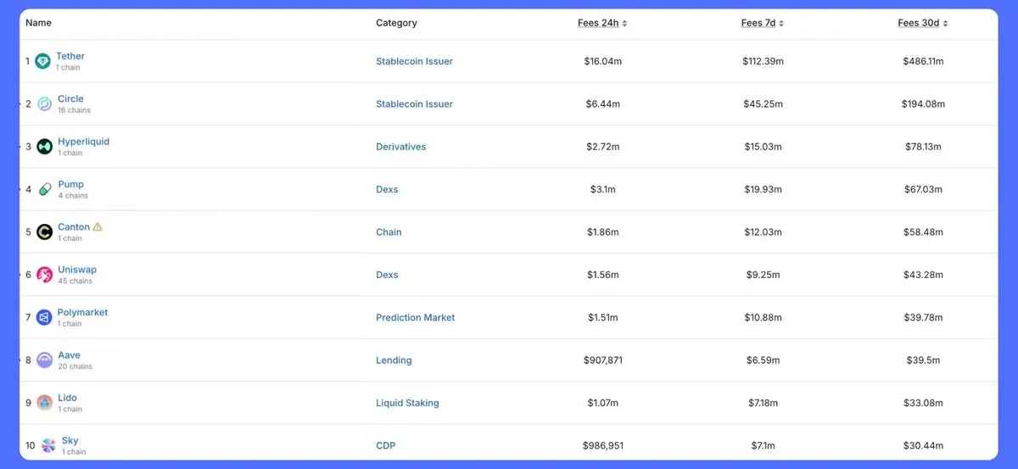Click the Uniswap unicorn logo
1018x469 pixels.
[44, 275]
